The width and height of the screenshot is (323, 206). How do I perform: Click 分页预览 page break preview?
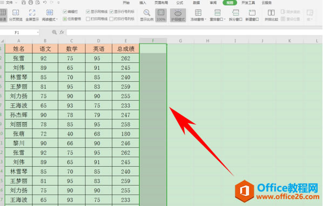[x=16, y=15]
